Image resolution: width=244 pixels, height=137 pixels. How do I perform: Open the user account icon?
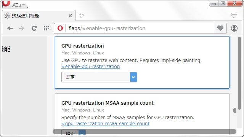234,28
